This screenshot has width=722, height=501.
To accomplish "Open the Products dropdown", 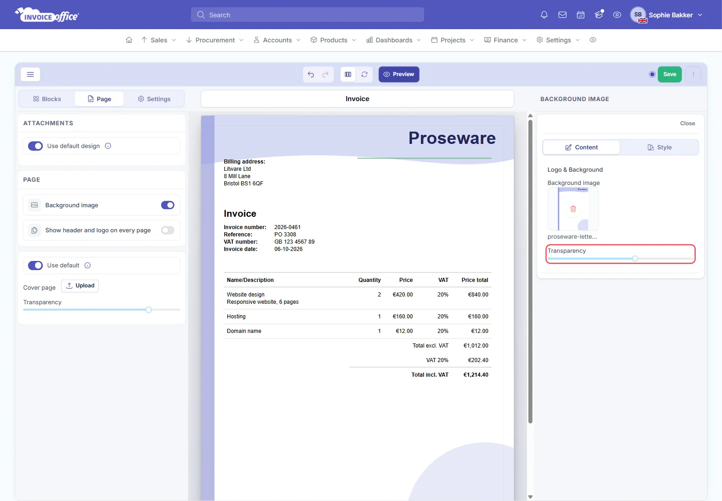I will click(x=333, y=40).
